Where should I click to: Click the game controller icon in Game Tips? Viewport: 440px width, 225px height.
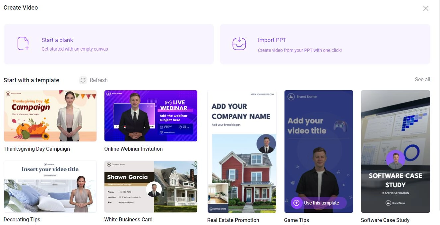(x=340, y=126)
